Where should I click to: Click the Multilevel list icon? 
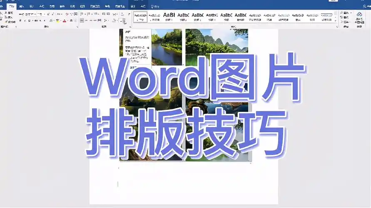[96, 14]
